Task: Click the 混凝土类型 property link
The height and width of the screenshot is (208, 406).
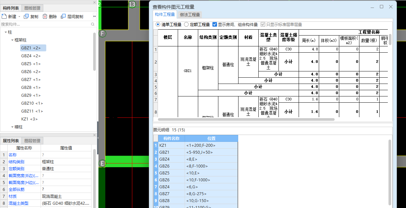Action: tap(18, 203)
